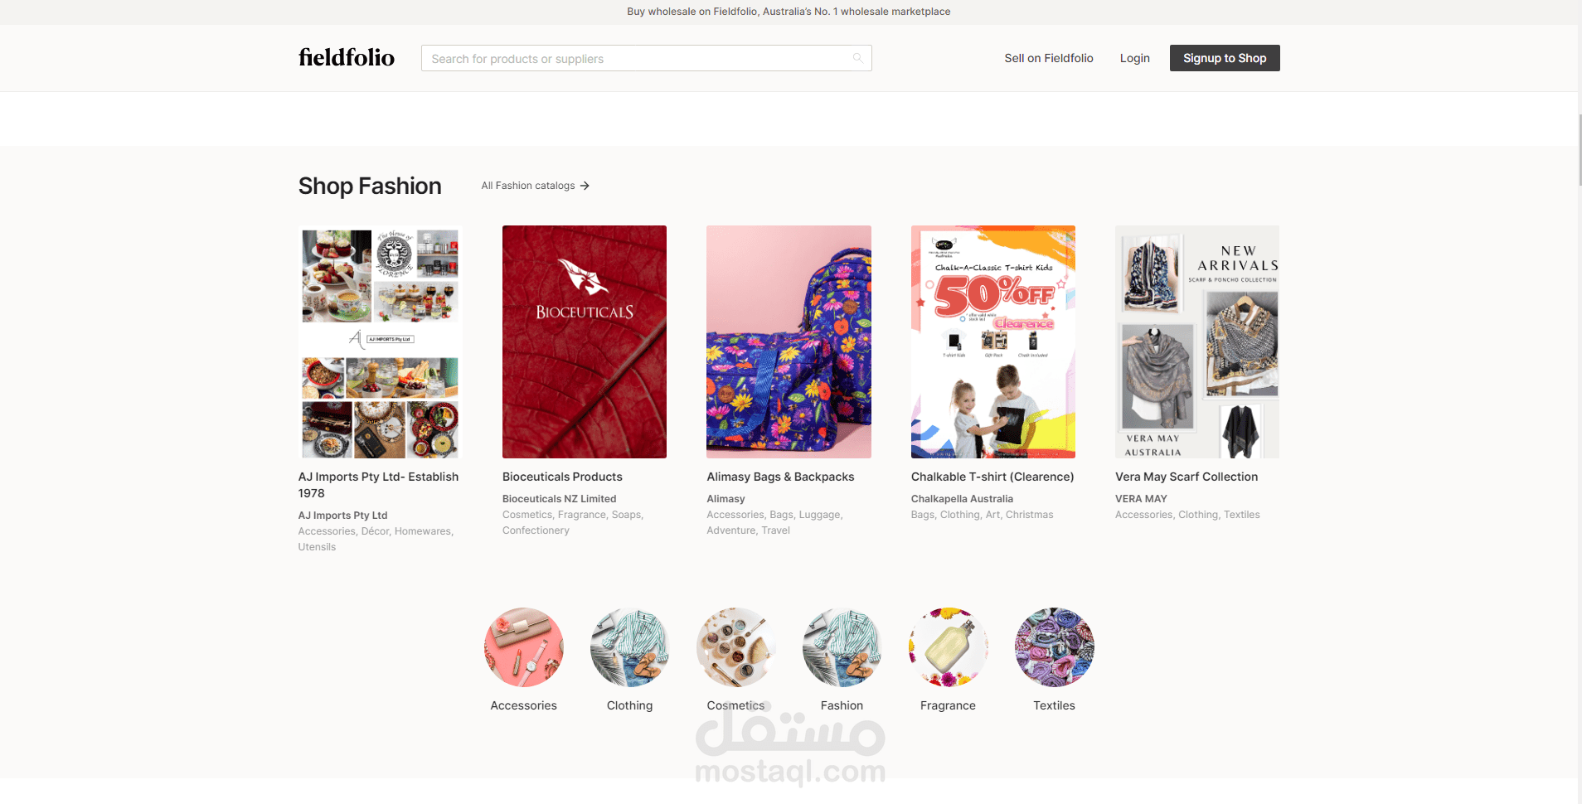Screen dimensions: 1582x804
Task: Click the fieldfolio logo
Action: [x=347, y=57]
